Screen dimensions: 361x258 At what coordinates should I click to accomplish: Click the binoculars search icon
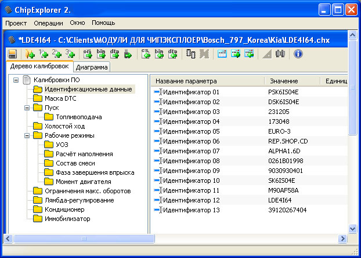click(x=281, y=54)
